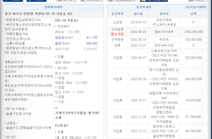Select the 접수일 column header
This screenshot has height=139, width=212.
(138, 14)
